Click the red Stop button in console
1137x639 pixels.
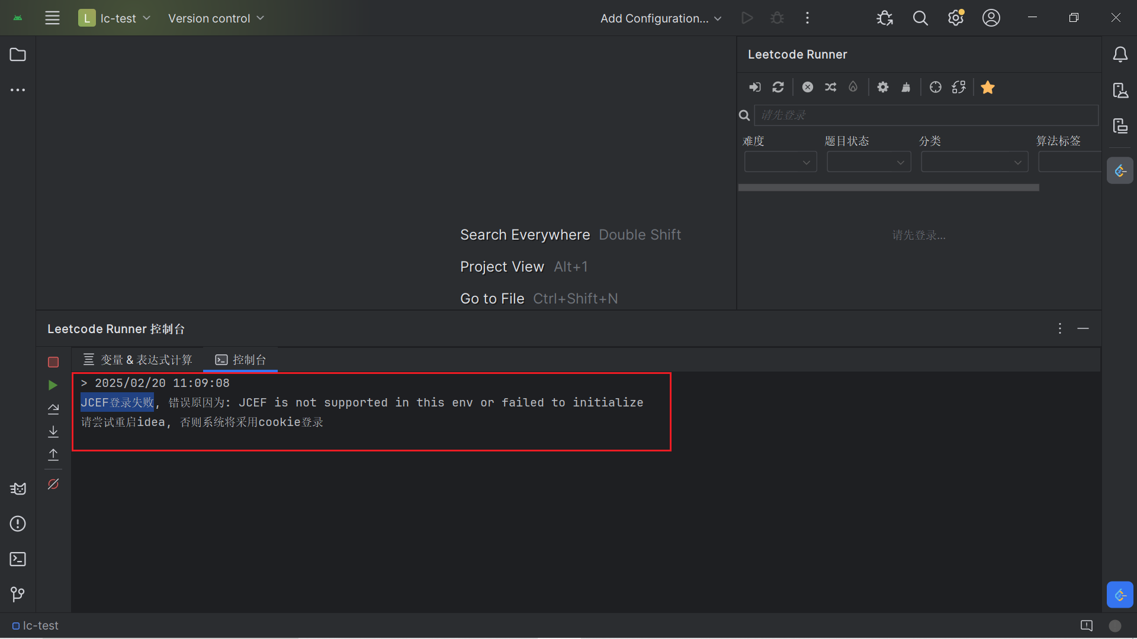click(x=53, y=362)
